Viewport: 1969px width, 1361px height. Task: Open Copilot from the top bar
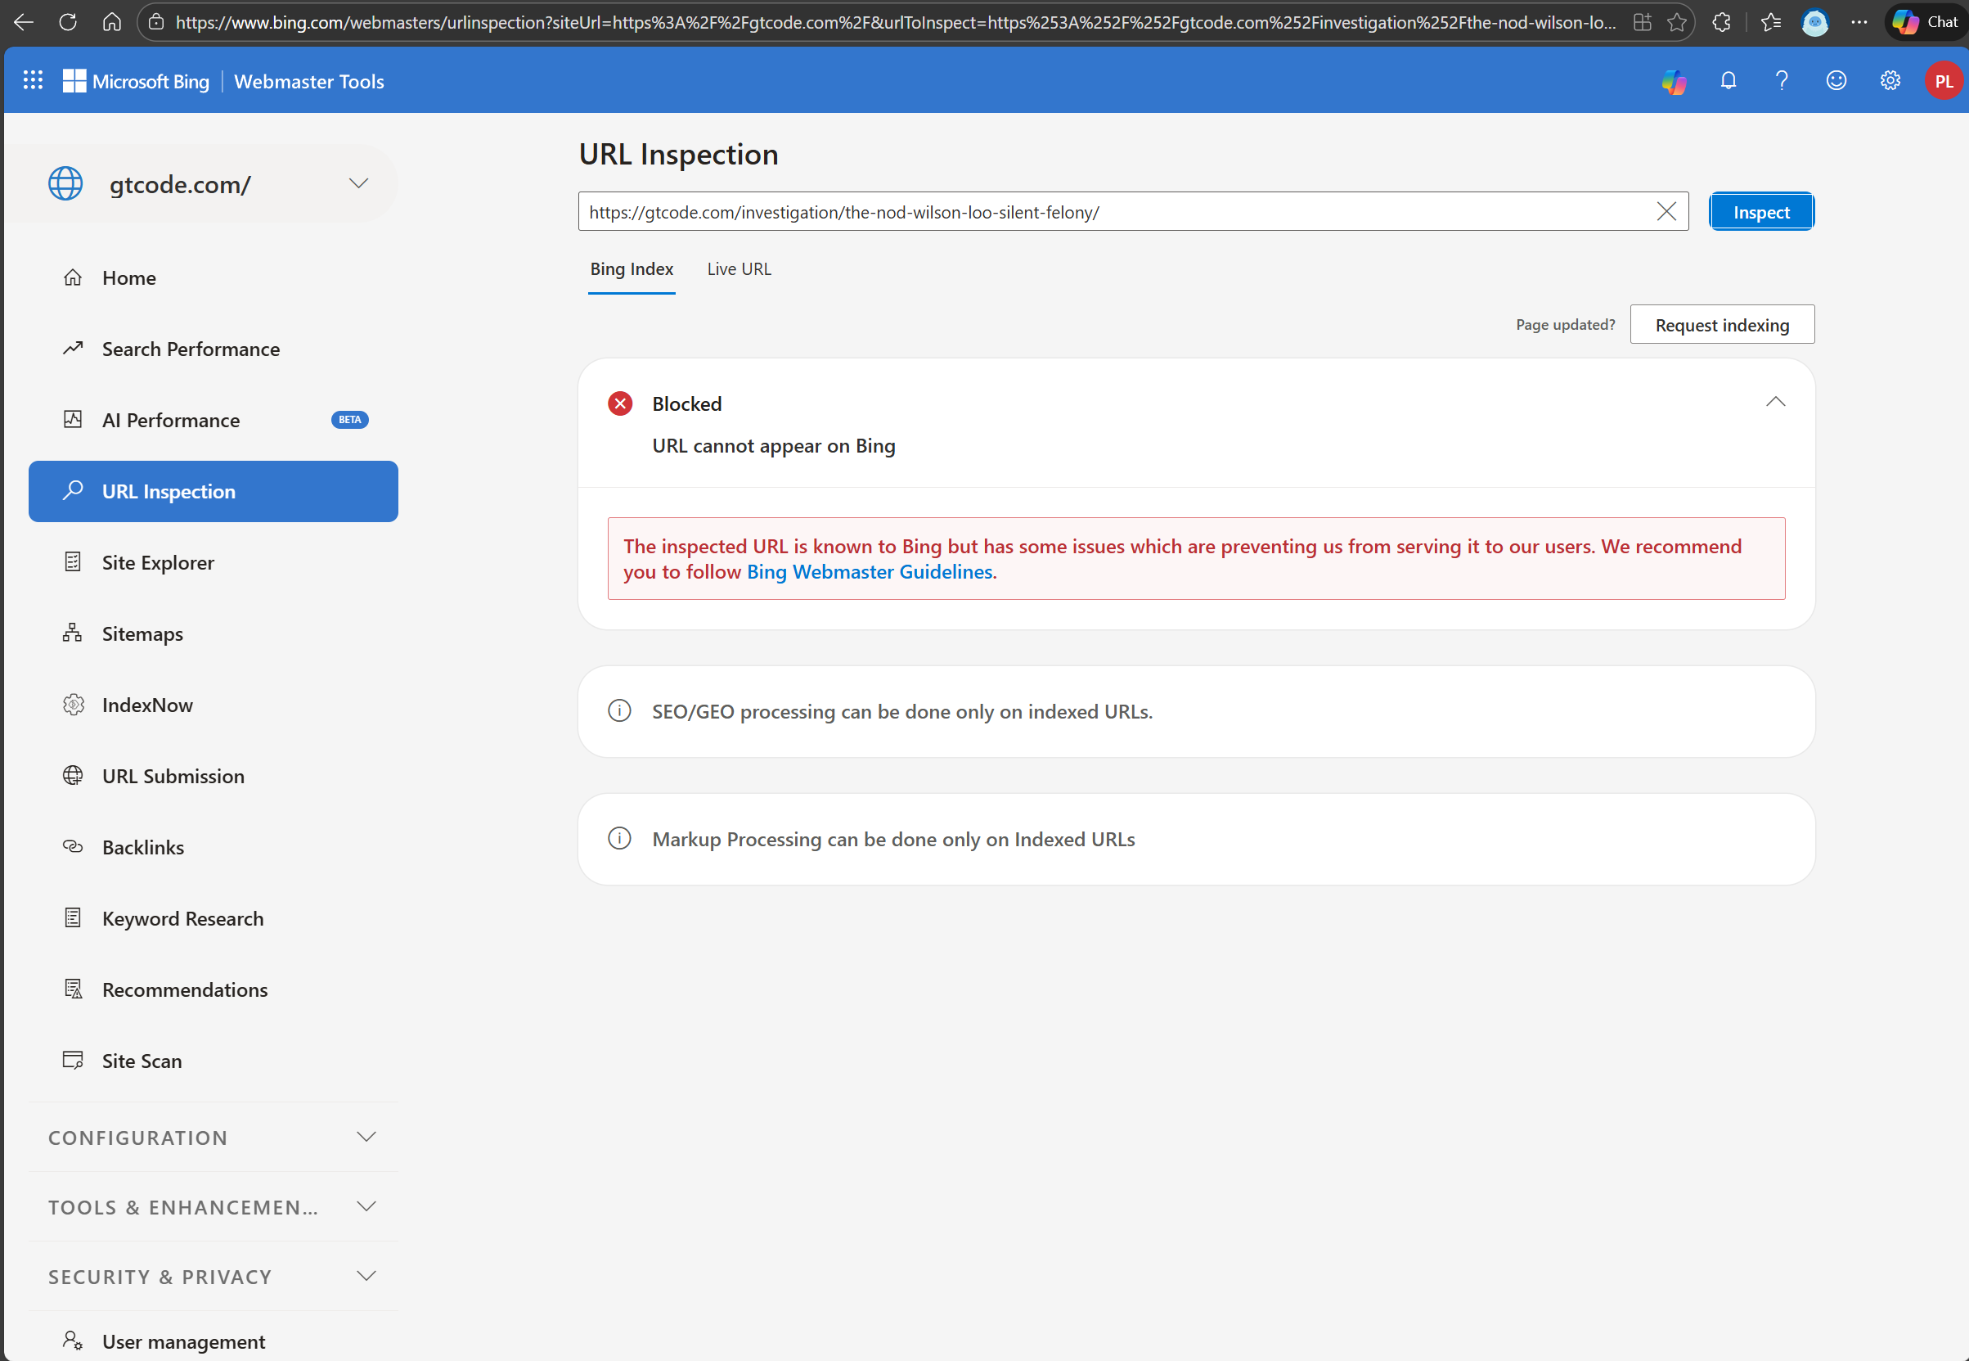click(1673, 81)
